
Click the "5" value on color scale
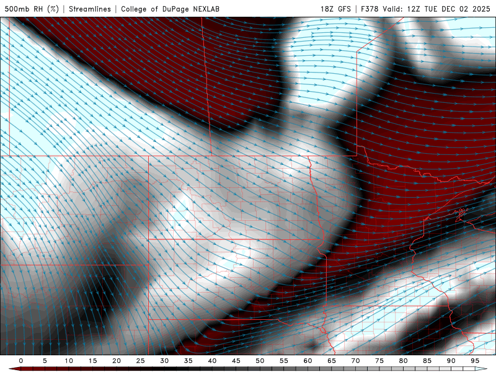(45, 361)
